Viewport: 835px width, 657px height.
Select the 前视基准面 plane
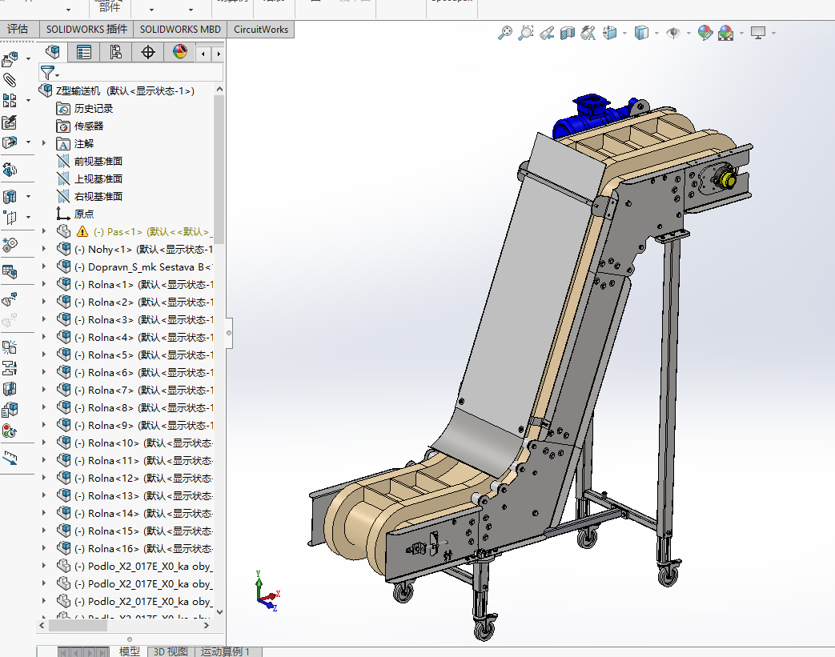[x=98, y=161]
